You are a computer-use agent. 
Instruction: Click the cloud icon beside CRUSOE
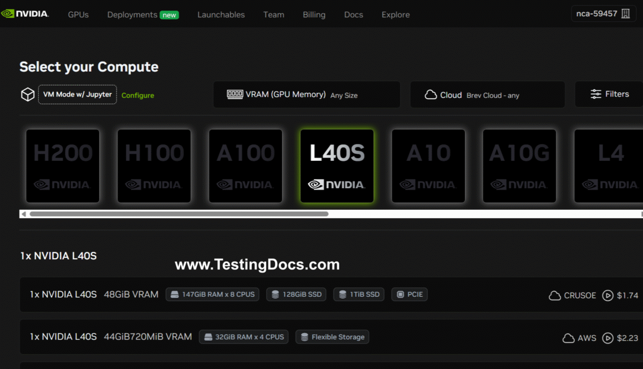pyautogui.click(x=554, y=295)
